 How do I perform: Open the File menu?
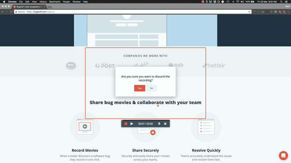(x=21, y=2)
